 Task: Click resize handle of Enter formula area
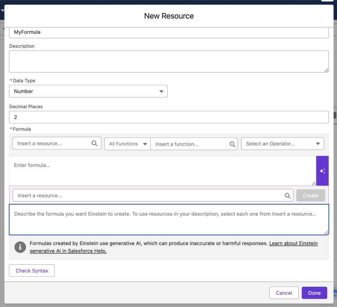pyautogui.click(x=314, y=183)
